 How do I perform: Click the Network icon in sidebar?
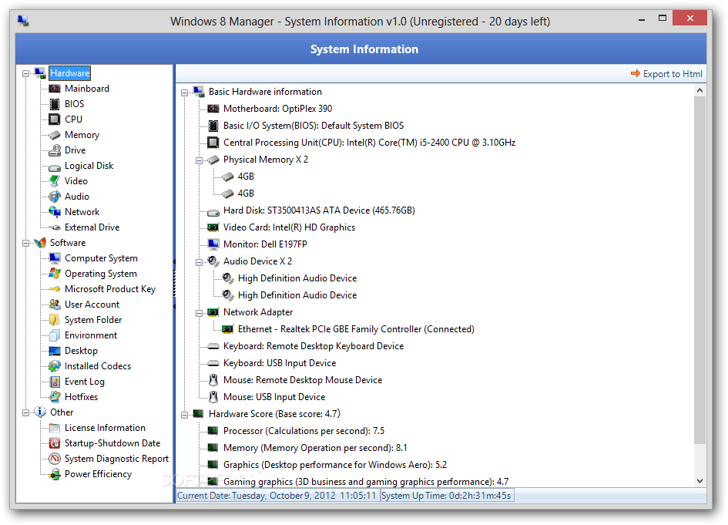55,212
